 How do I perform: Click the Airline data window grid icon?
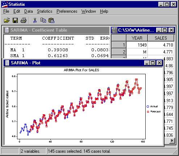tap(114, 30)
